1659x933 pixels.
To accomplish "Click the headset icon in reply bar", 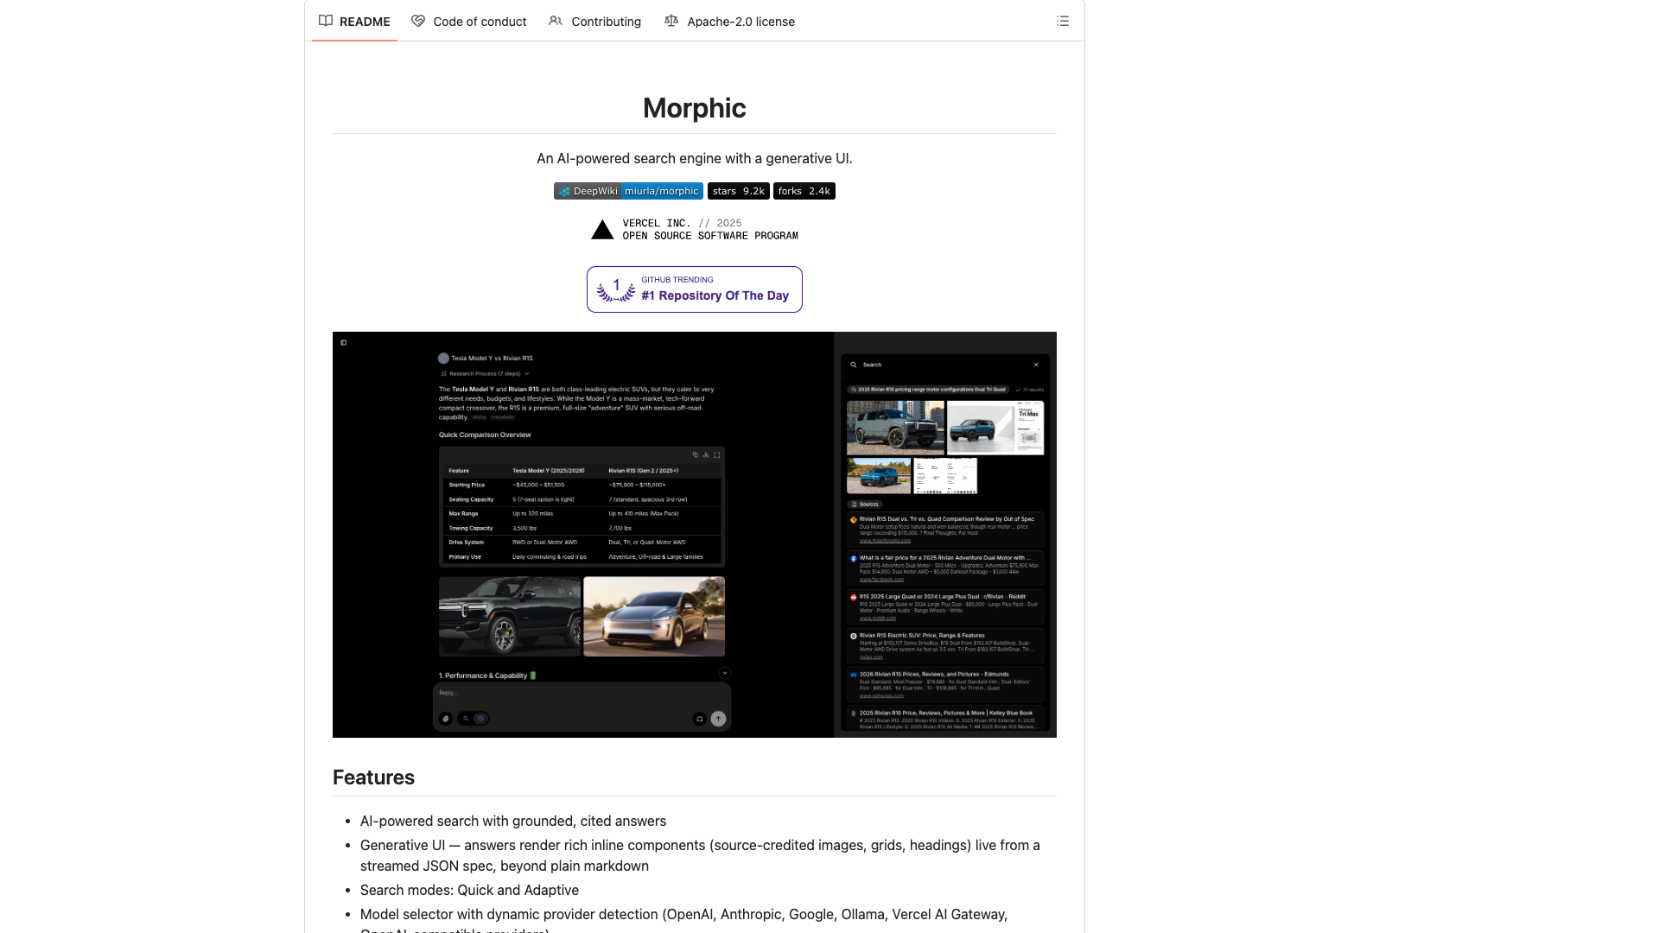I will click(x=700, y=719).
